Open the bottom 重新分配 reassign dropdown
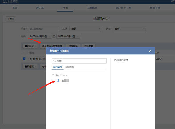This screenshot has width=175, height=129. [30, 66]
